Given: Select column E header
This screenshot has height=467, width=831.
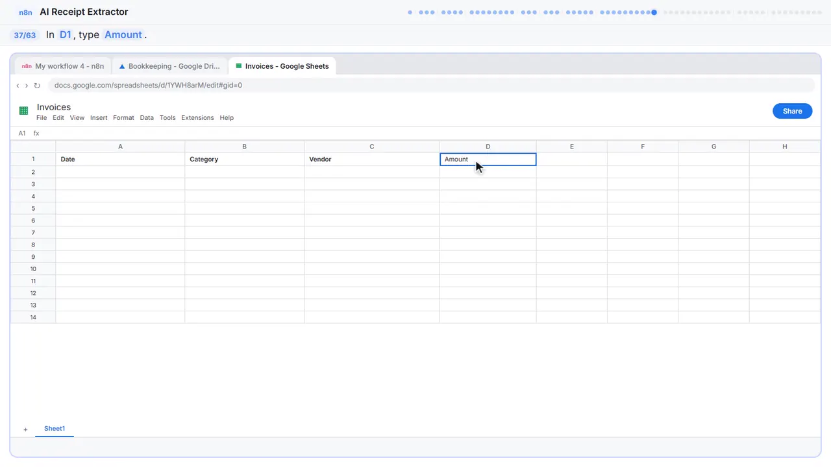Looking at the screenshot, I should pyautogui.click(x=571, y=147).
